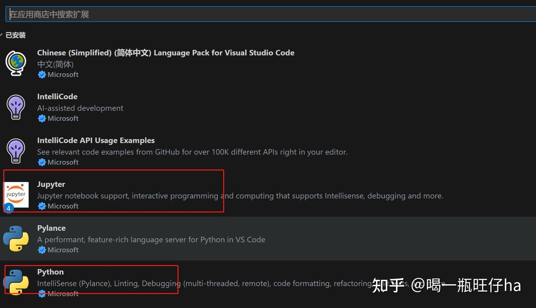Click the IntelliCode API Usage Examples icon
This screenshot has width=536, height=308.
point(16,151)
